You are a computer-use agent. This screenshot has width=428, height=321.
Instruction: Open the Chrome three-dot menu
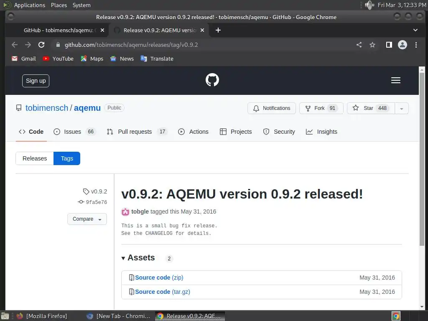[x=416, y=45]
